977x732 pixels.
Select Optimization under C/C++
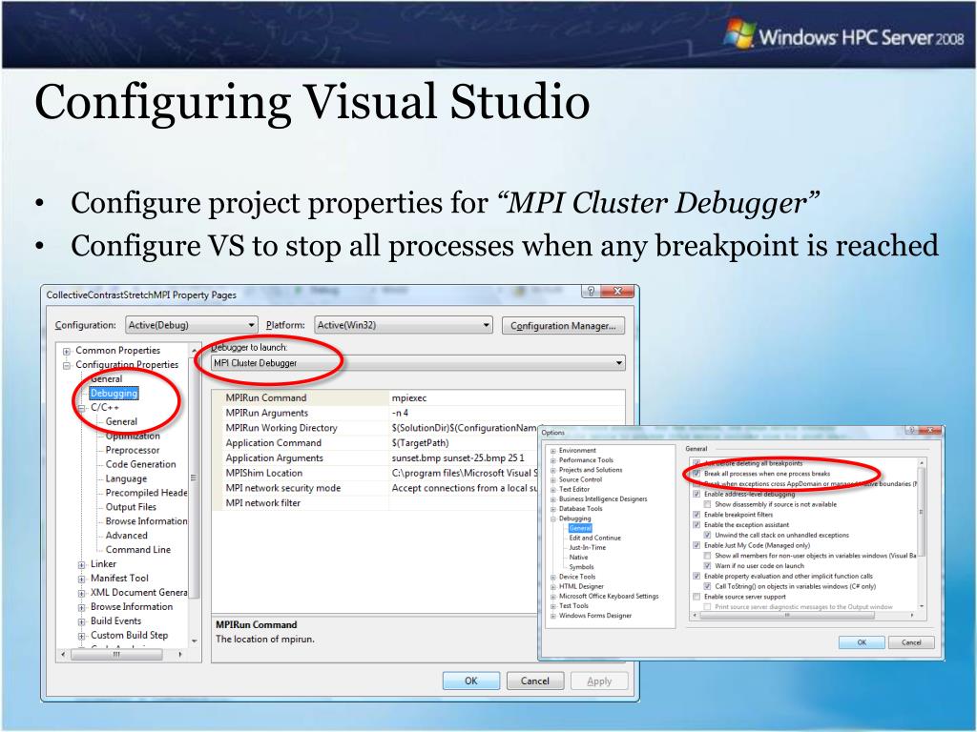133,436
